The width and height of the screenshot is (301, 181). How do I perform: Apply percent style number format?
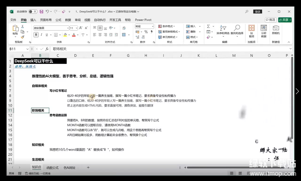146,32
